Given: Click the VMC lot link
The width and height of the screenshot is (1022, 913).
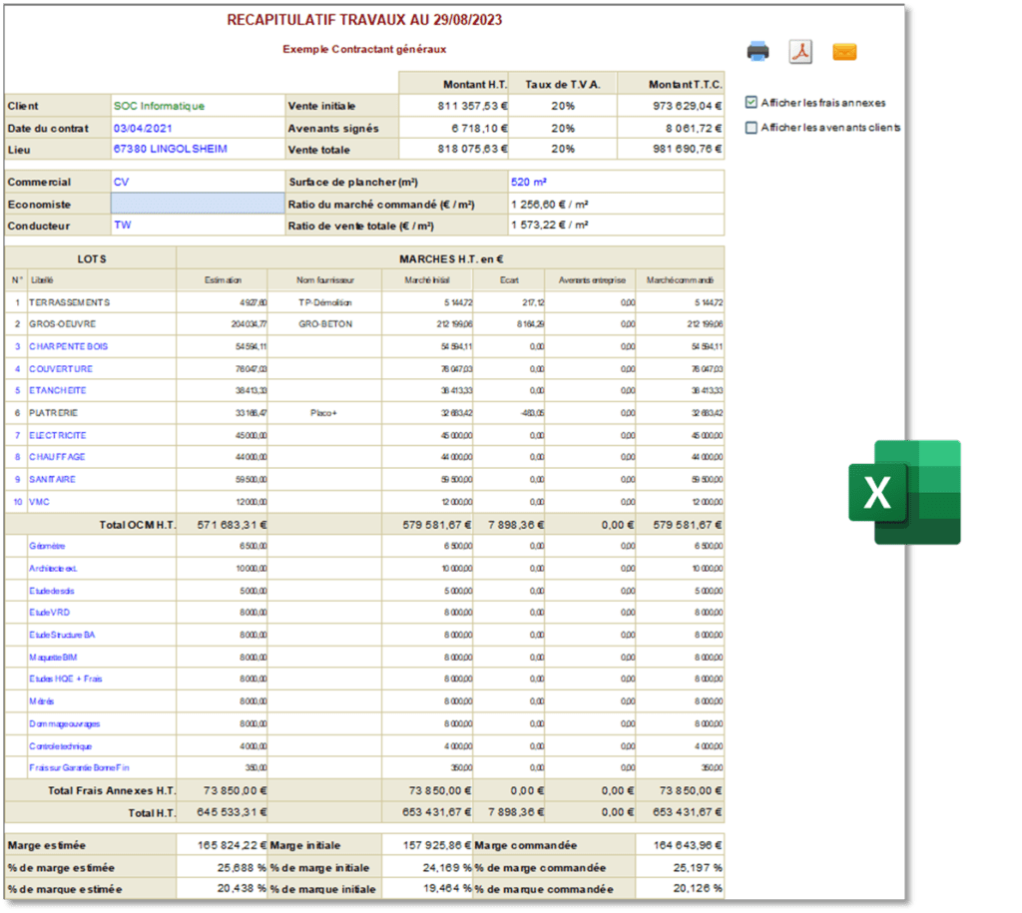Looking at the screenshot, I should [x=39, y=502].
